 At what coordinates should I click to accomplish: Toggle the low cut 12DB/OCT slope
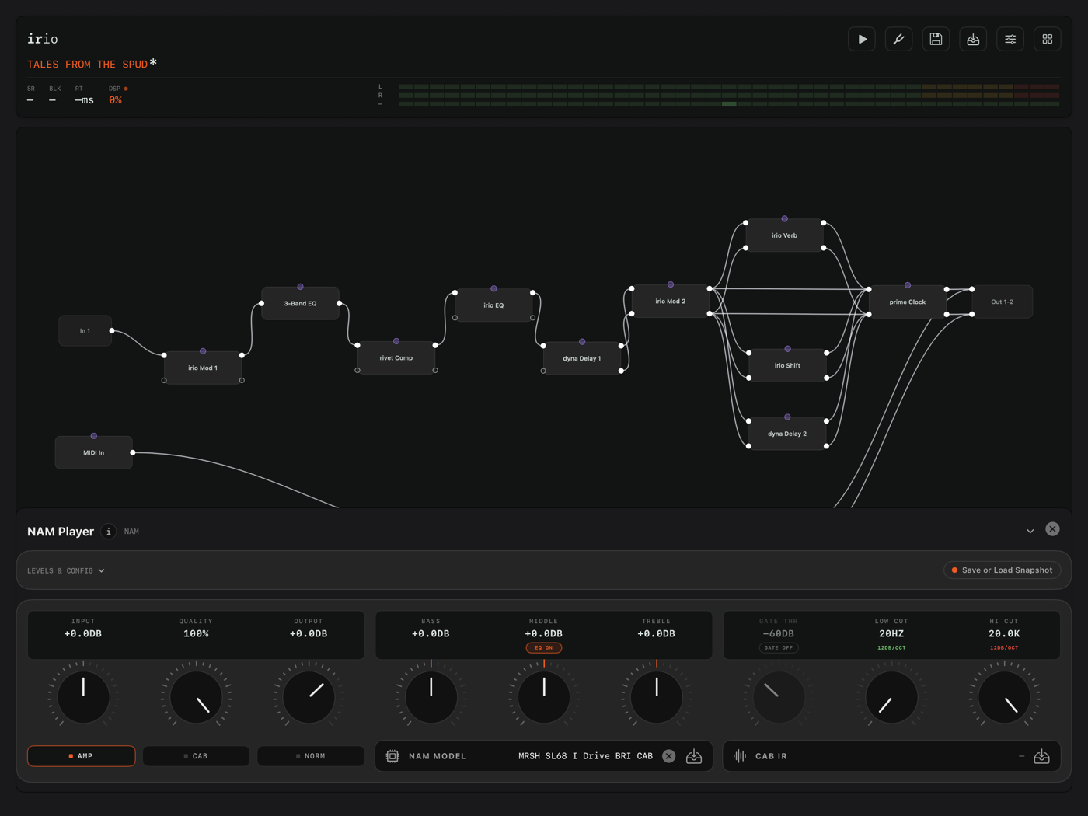[891, 648]
